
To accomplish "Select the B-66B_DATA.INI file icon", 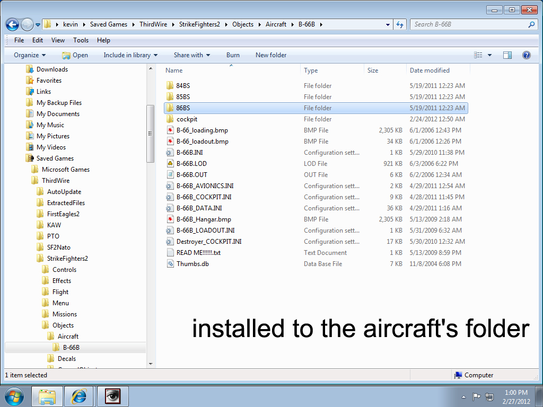I will coord(170,208).
